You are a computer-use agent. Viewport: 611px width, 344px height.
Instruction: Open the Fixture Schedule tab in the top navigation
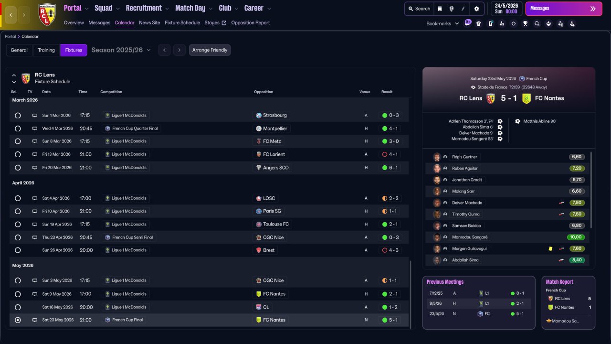(x=182, y=23)
